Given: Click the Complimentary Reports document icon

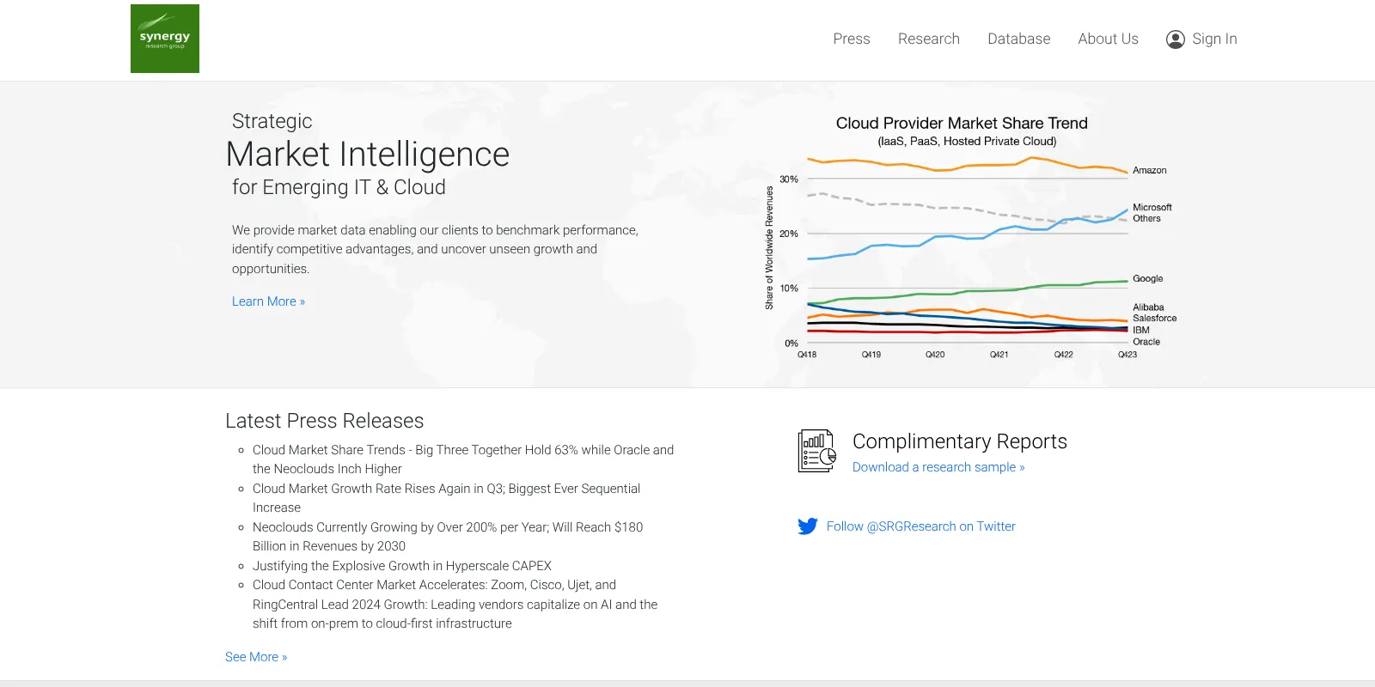Looking at the screenshot, I should tap(816, 451).
